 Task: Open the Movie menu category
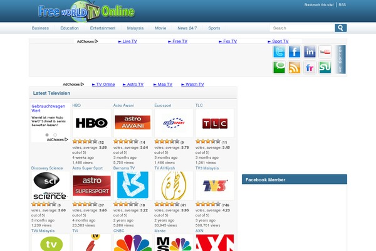(160, 28)
